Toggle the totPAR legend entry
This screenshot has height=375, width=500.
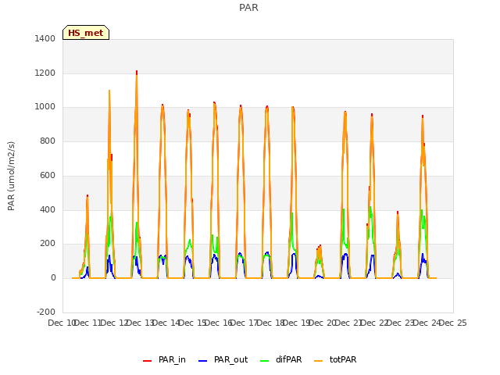(x=335, y=359)
